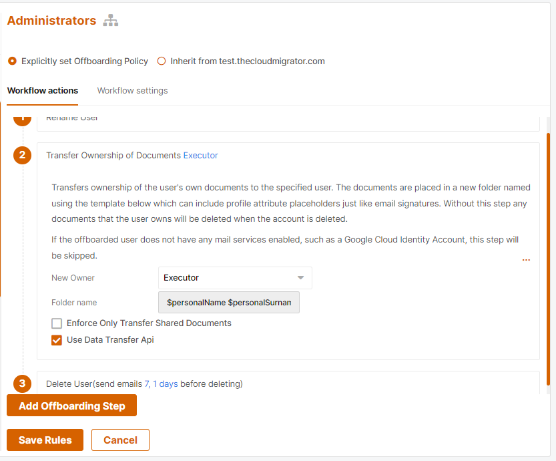This screenshot has height=461, width=556.
Task: Select Explicitly set Offboarding Policy radio
Action: [12, 61]
